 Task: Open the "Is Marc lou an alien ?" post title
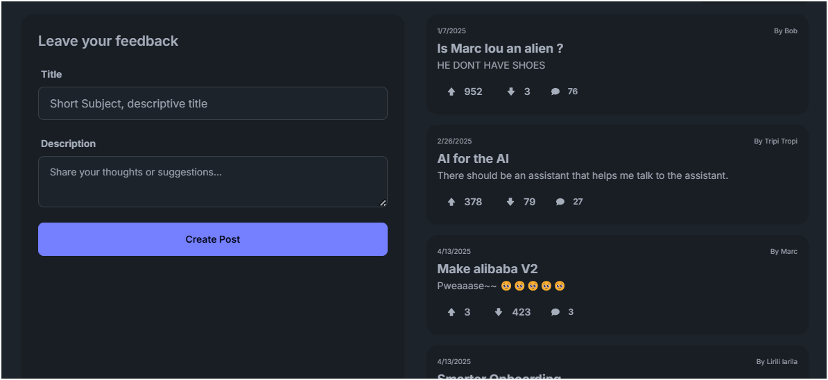point(500,48)
